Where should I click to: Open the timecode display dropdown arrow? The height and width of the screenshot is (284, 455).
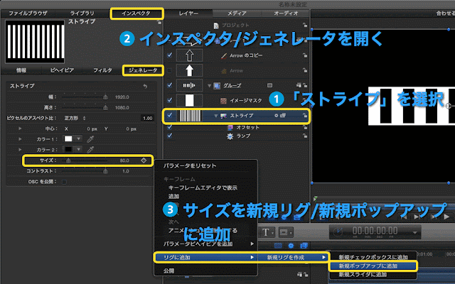415,232
